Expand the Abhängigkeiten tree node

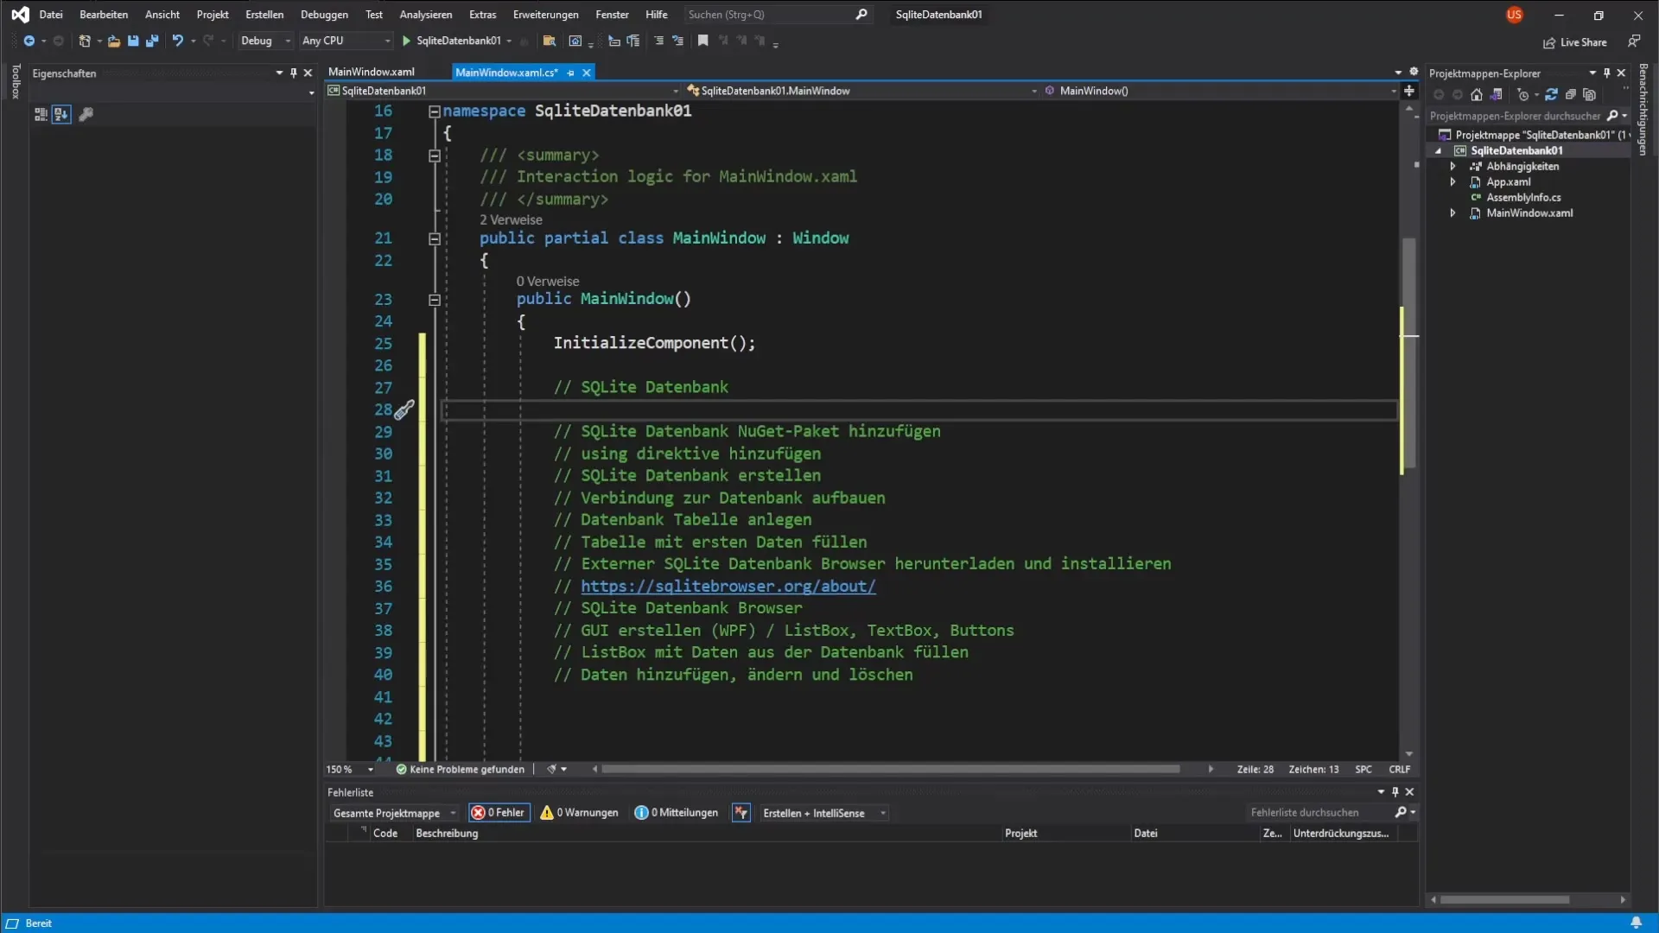pos(1452,166)
